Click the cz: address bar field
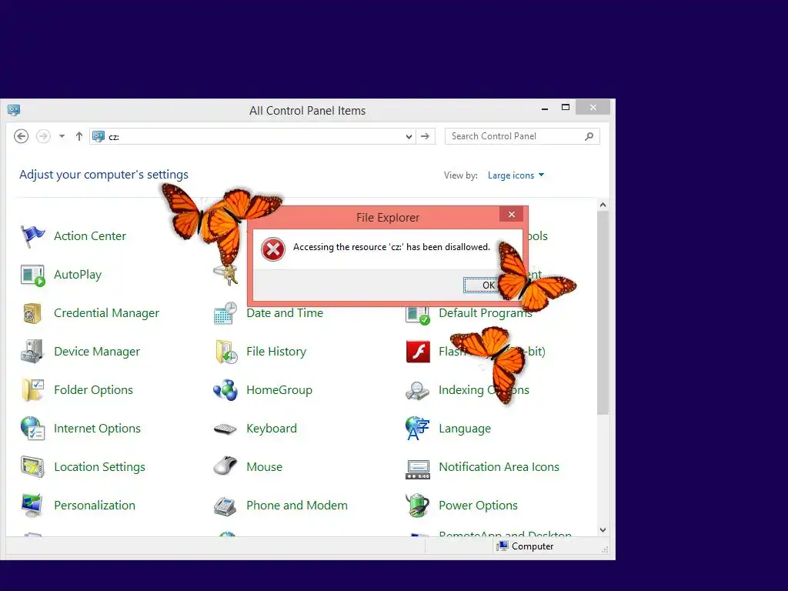The image size is (788, 591). pos(252,137)
